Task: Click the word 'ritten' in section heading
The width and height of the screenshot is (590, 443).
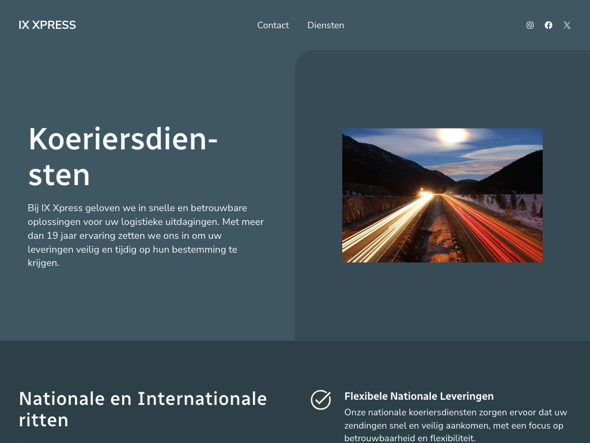Action: 44,419
